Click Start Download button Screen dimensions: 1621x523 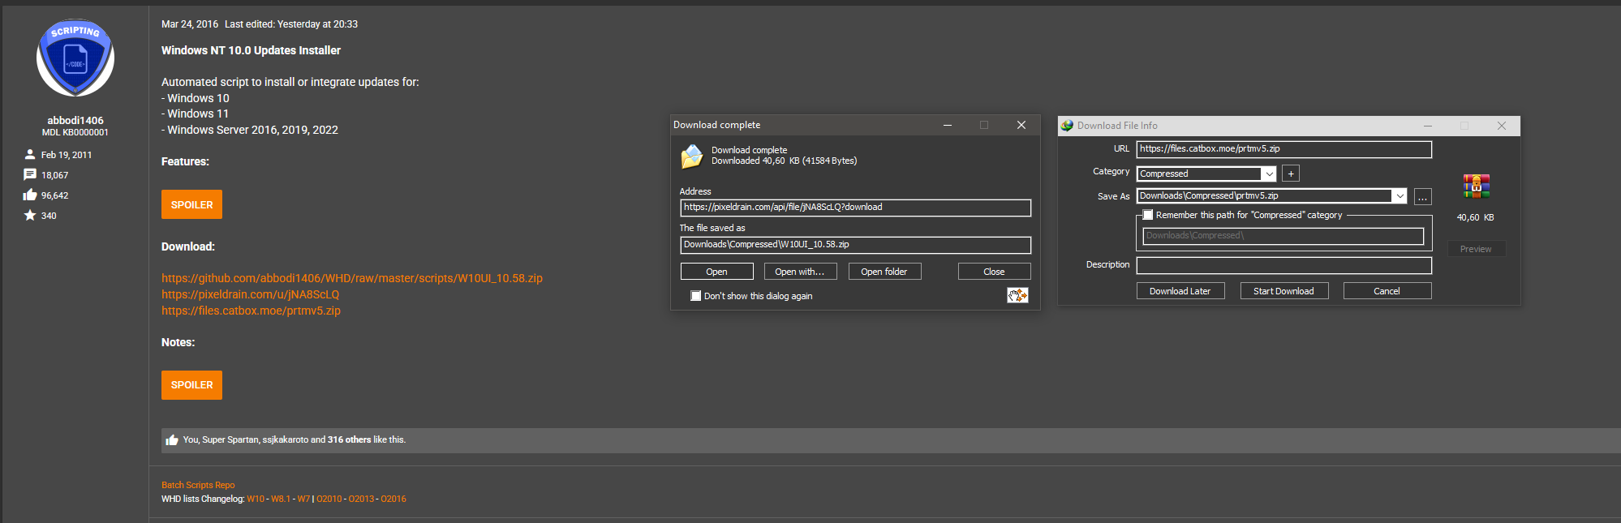coord(1283,291)
